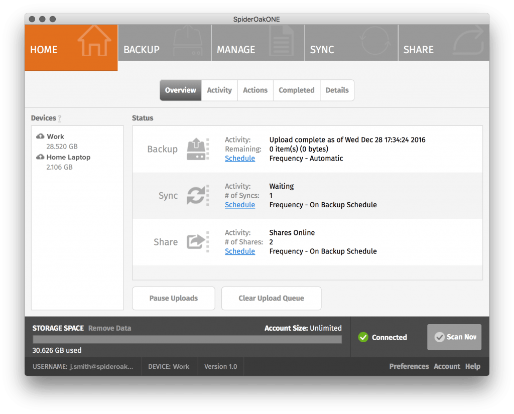Switch to the BACKUP tab
Screen dimensions: 514x414
tap(165, 43)
